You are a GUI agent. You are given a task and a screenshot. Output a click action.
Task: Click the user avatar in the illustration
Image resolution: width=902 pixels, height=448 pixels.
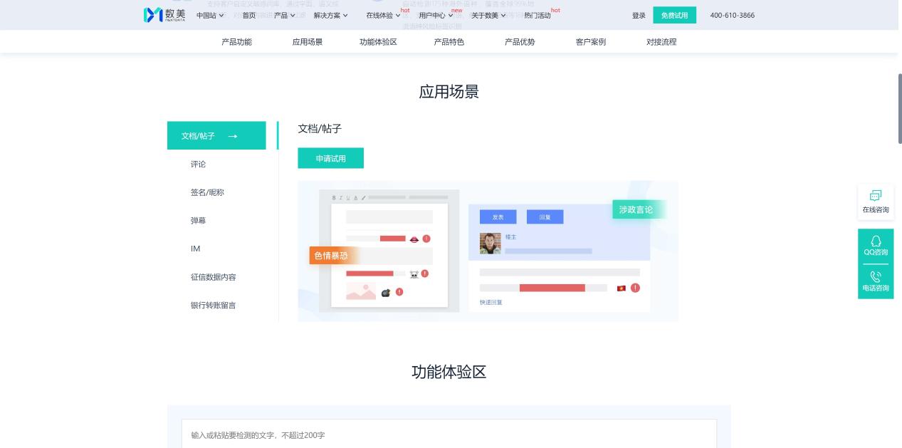click(491, 243)
